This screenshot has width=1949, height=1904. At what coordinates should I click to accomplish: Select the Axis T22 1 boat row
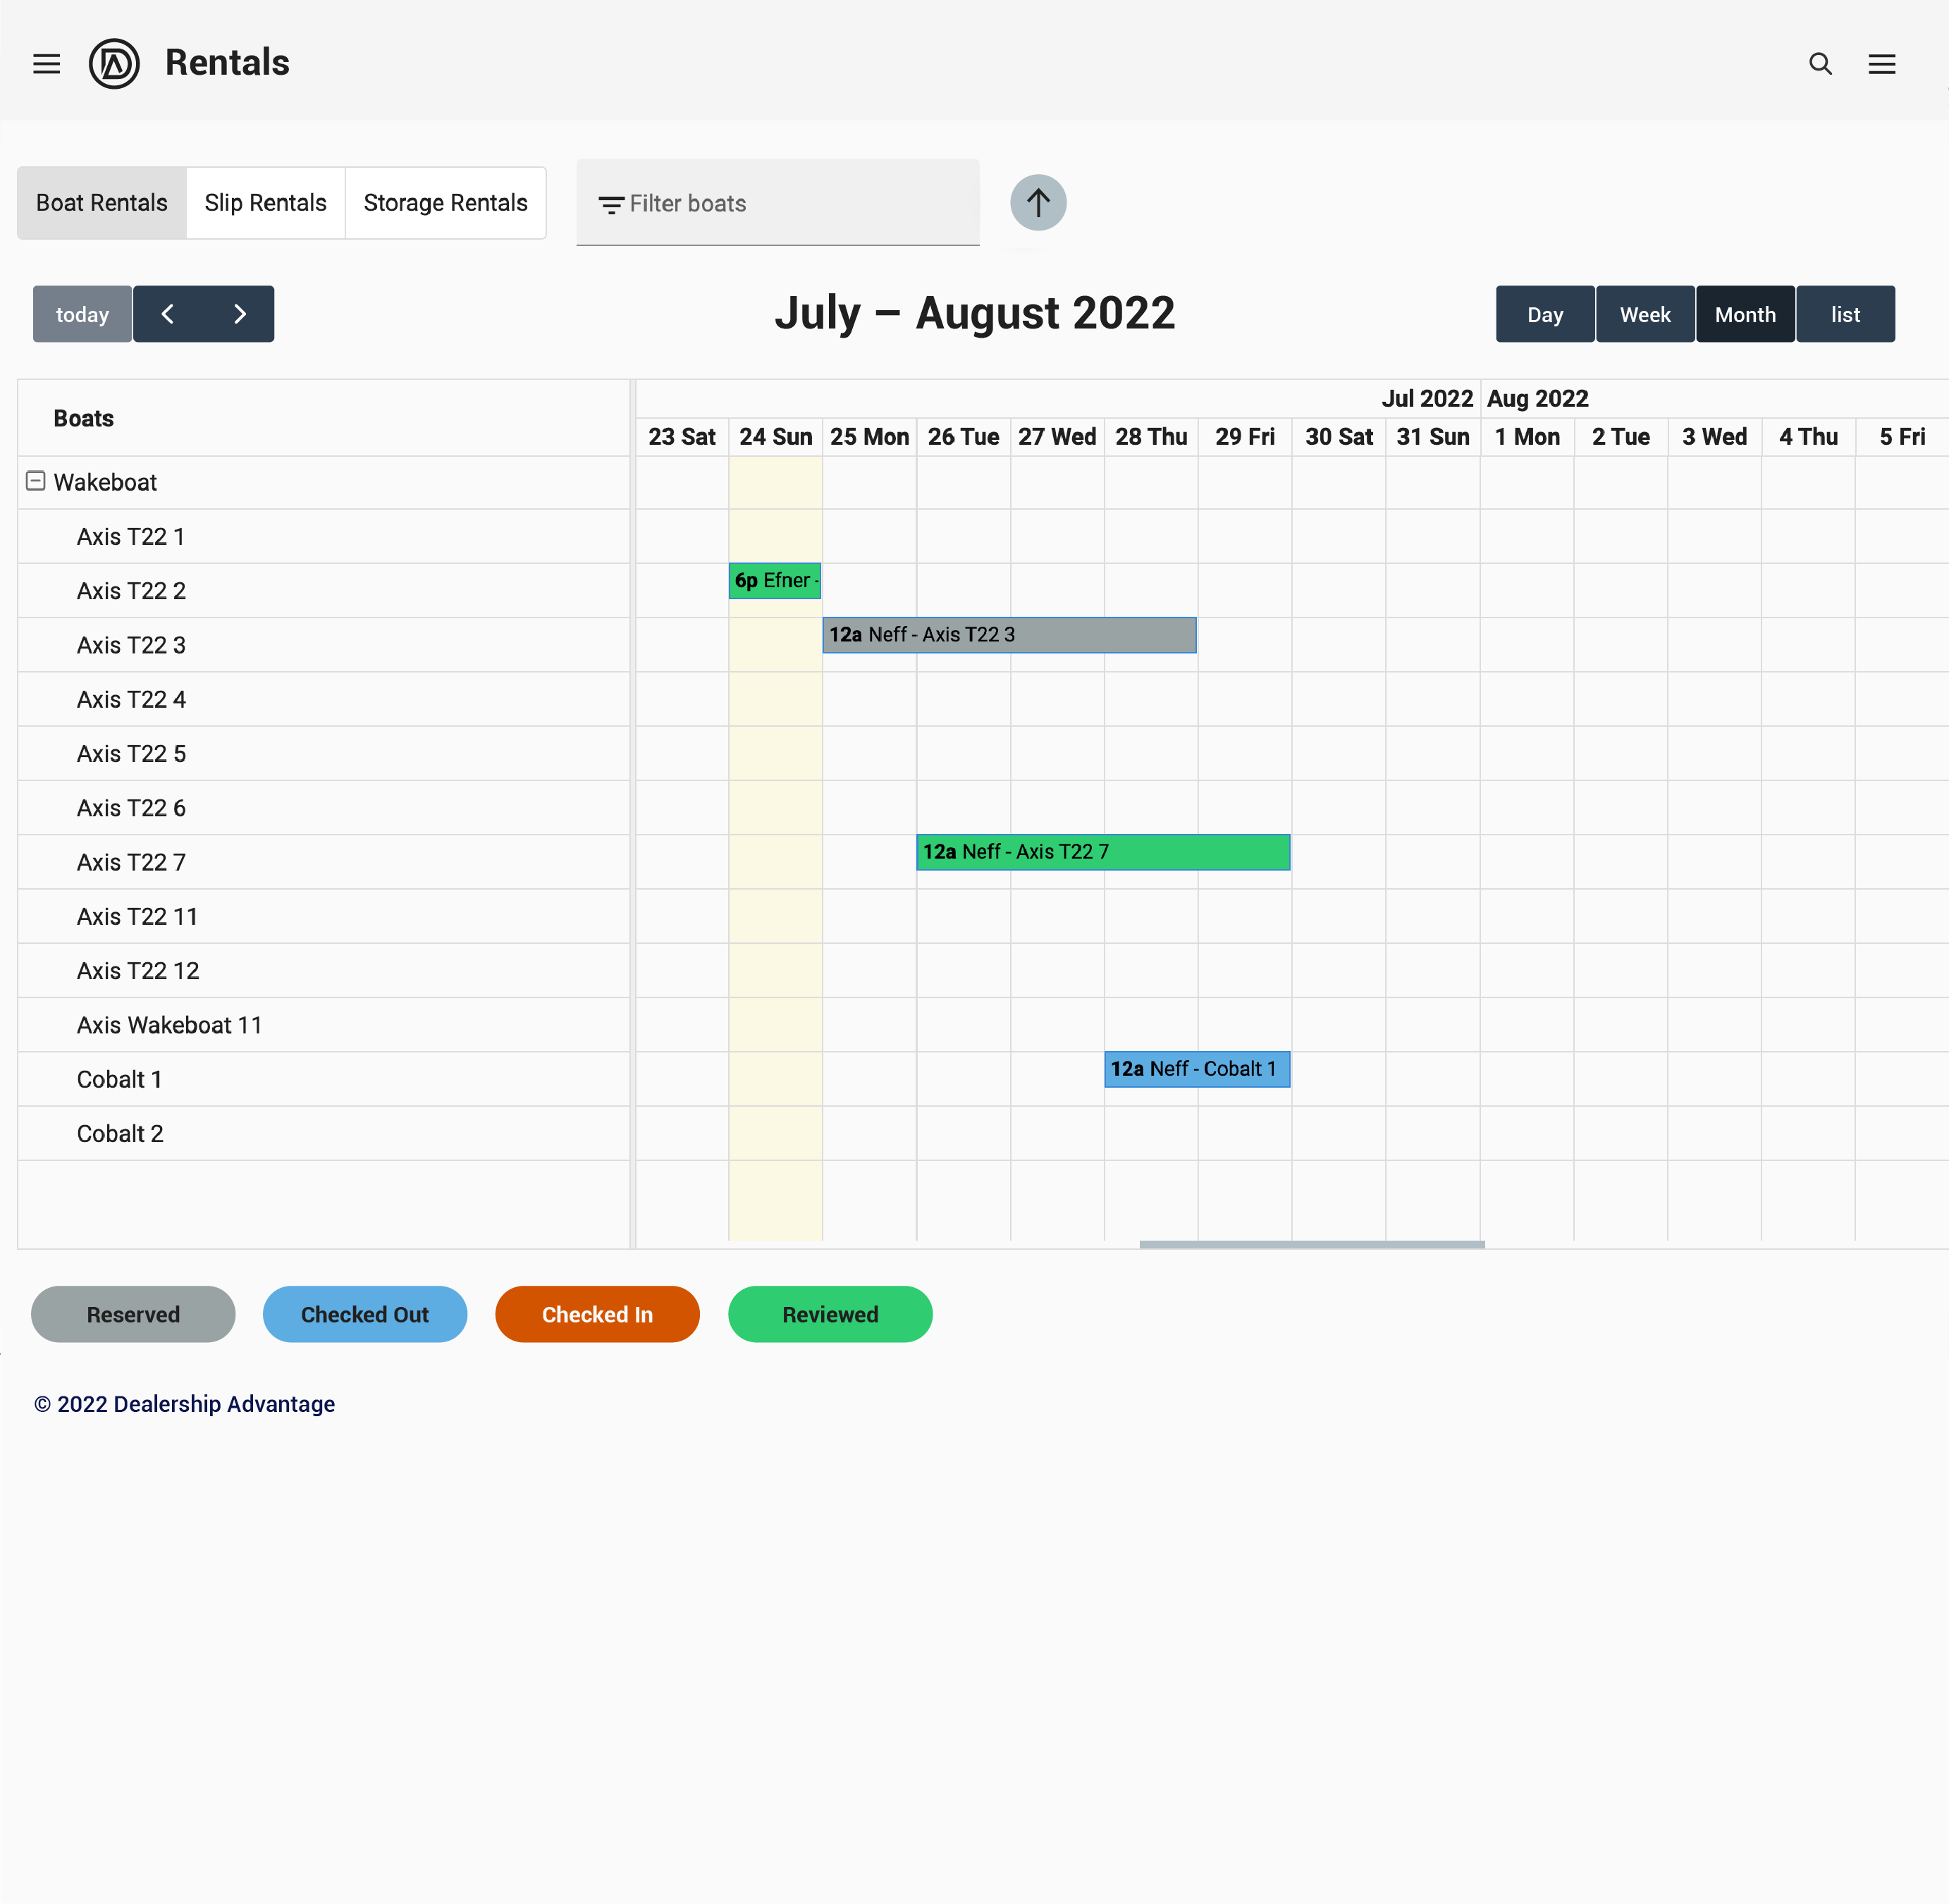pos(324,537)
